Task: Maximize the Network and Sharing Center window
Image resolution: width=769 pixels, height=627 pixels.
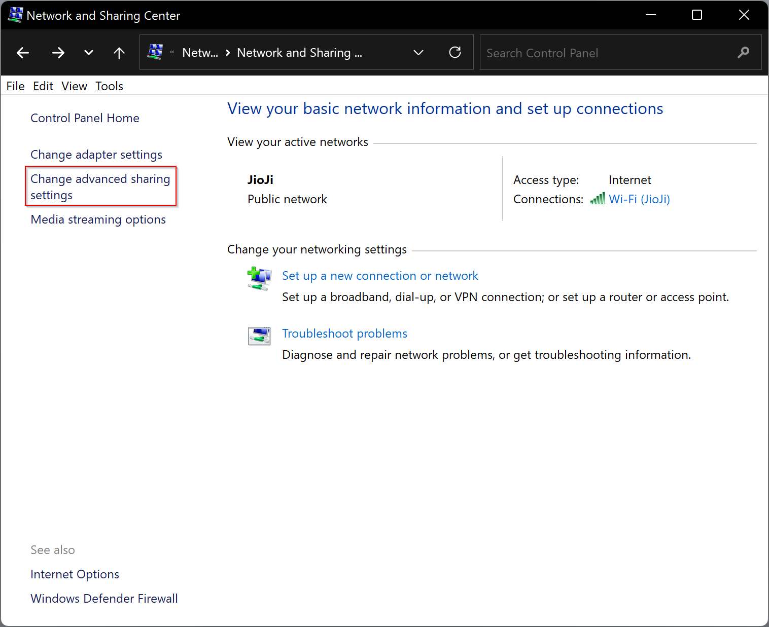Action: [697, 15]
